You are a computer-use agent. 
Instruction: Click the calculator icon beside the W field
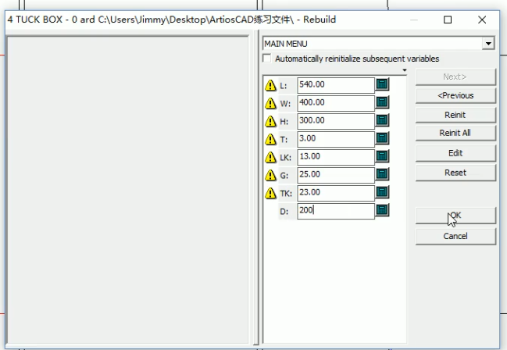[383, 102]
